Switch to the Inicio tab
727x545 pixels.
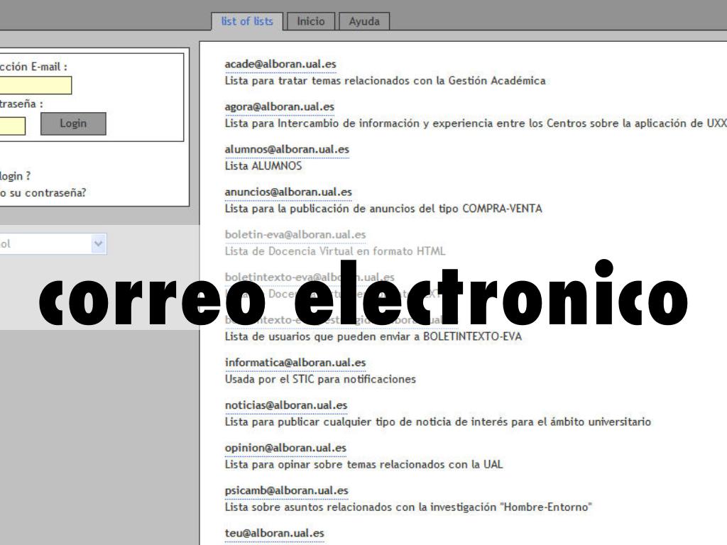(x=310, y=21)
